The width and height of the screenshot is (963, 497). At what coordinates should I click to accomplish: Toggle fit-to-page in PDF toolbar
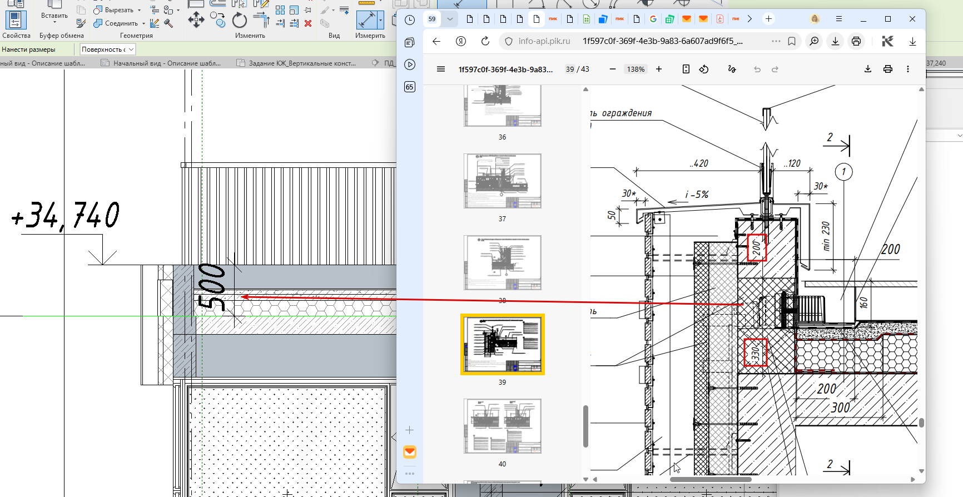click(x=686, y=69)
